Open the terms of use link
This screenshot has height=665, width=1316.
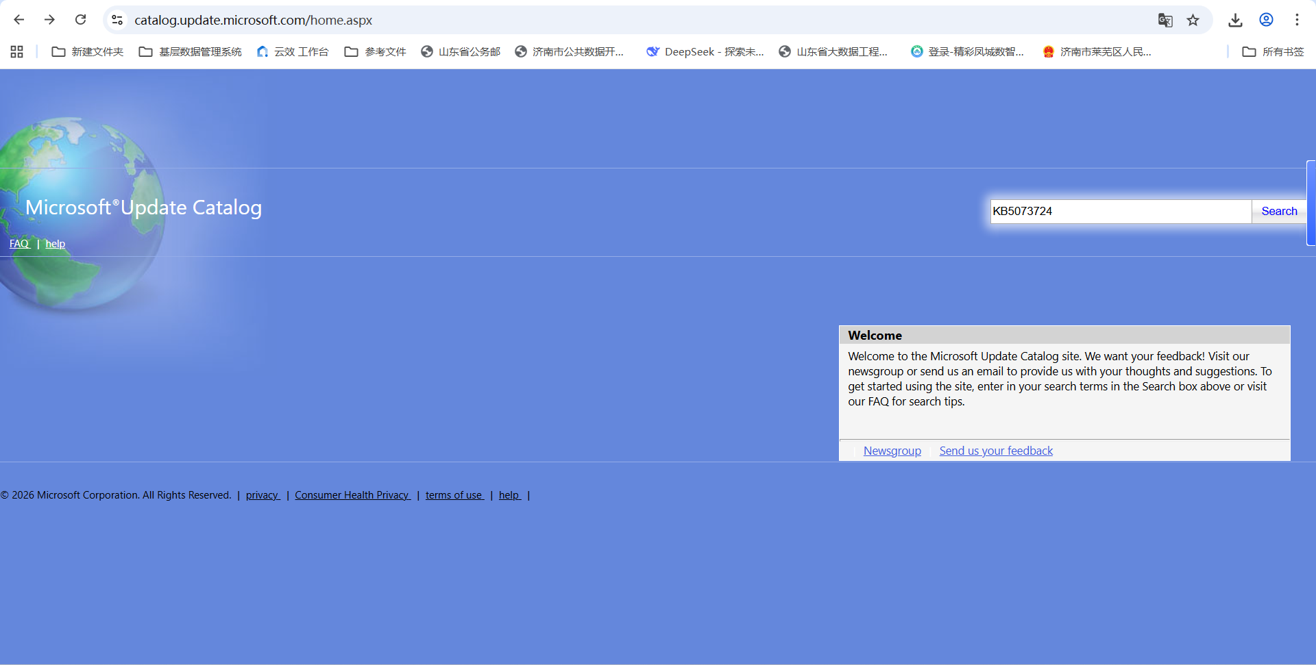[454, 495]
